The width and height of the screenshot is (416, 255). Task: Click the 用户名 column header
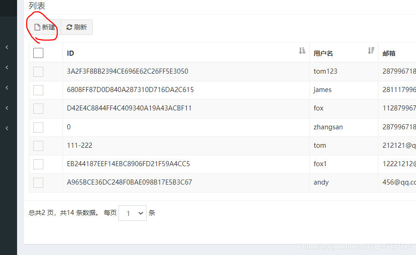[x=344, y=52]
